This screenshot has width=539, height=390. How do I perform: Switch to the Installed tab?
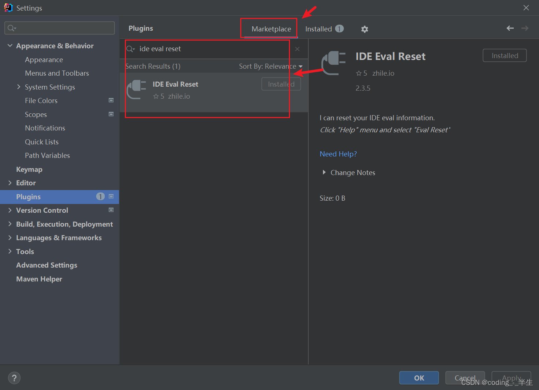pos(324,29)
